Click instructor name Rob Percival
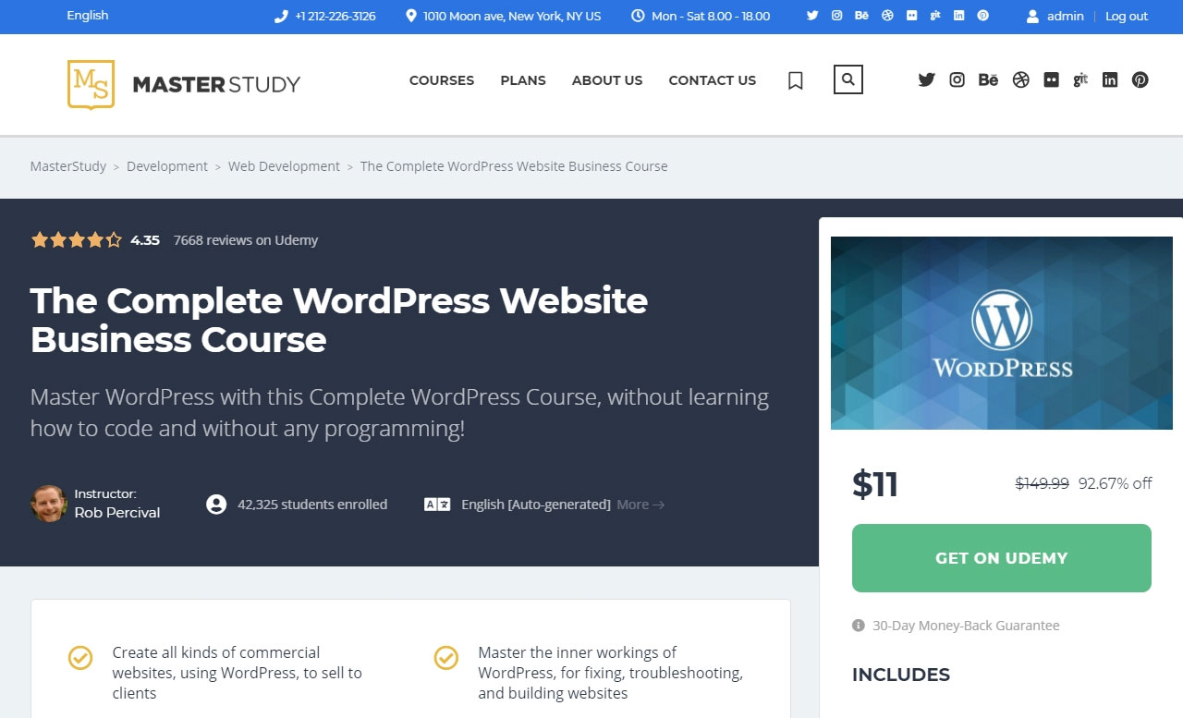Screen dimensions: 1183x718 (117, 513)
